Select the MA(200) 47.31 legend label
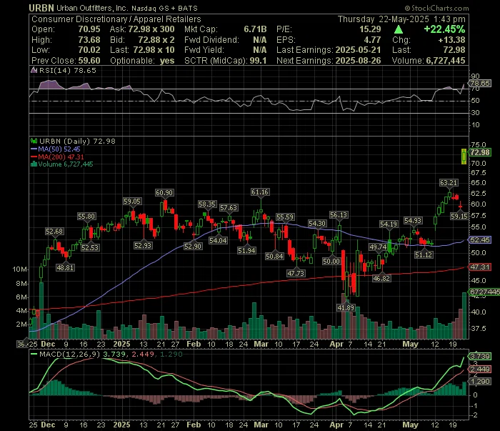The height and width of the screenshot is (431, 500). [x=61, y=157]
